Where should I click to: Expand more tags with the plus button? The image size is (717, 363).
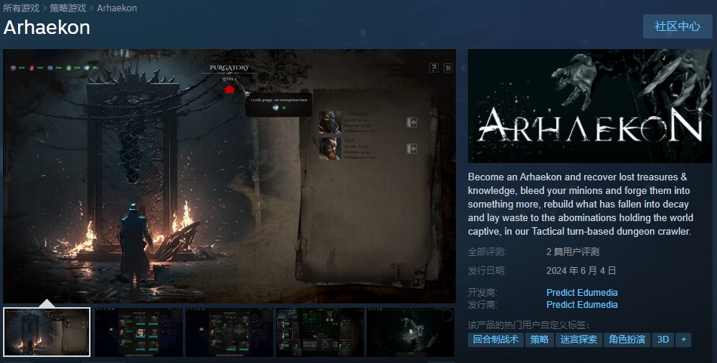point(684,340)
